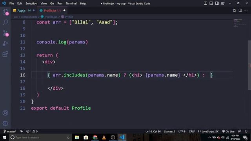
Task: Open the Terminal menu
Action: [x=71, y=4]
